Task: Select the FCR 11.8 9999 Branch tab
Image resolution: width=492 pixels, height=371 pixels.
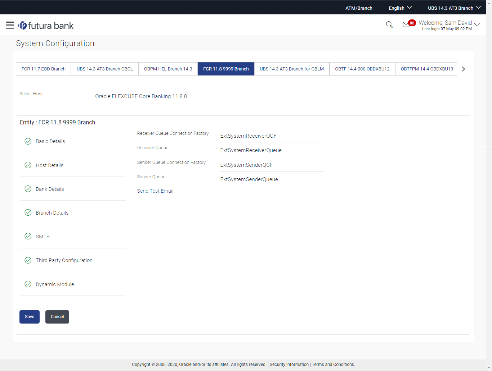Action: (x=226, y=69)
